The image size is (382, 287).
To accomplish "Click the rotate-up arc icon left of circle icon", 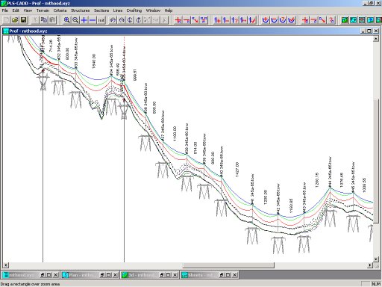I will (x=113, y=20).
